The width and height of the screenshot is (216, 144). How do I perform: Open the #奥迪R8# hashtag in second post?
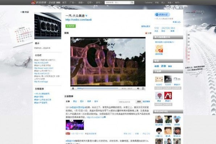70,141
